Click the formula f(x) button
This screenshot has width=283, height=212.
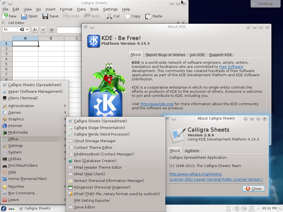pos(35,29)
